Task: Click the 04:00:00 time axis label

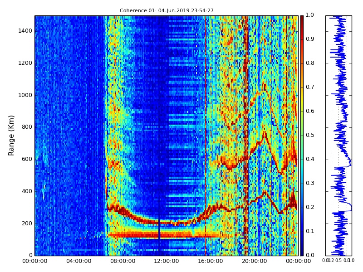Action: tap(78, 261)
